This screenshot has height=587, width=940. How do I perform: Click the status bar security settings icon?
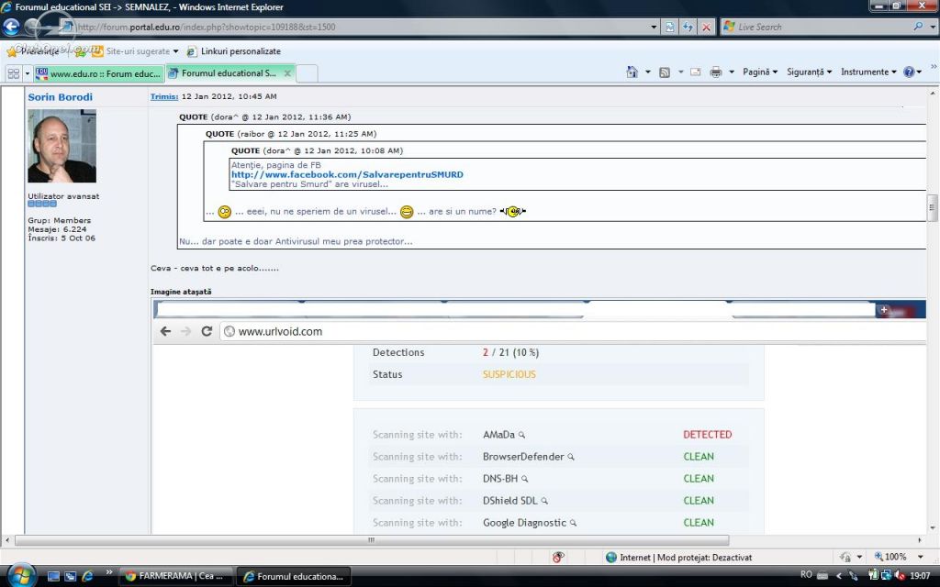[845, 557]
